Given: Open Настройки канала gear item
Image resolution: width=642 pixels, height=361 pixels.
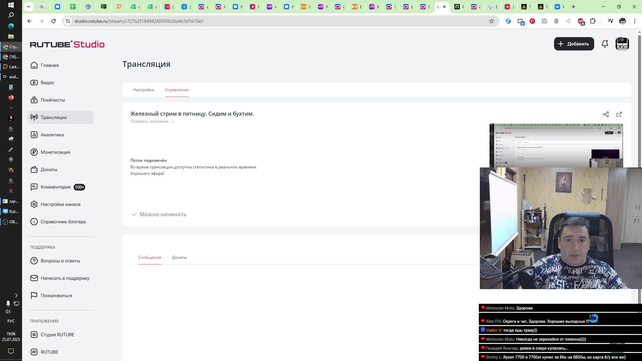Looking at the screenshot, I should pos(60,204).
